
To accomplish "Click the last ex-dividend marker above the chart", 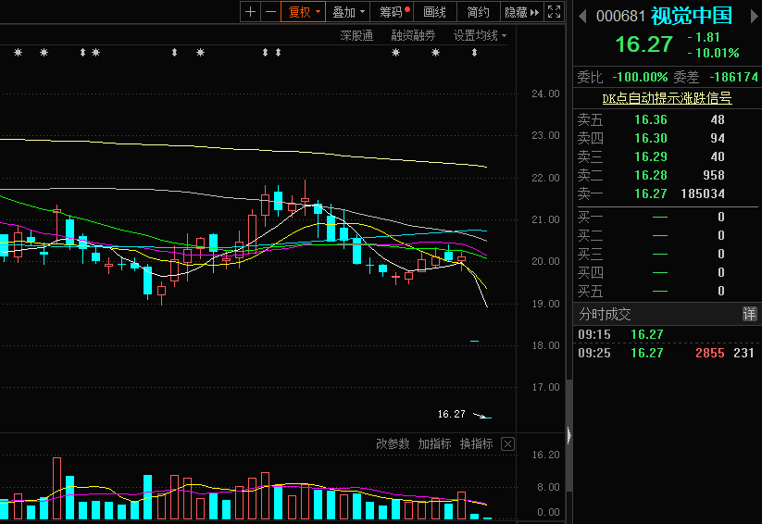I will (474, 52).
